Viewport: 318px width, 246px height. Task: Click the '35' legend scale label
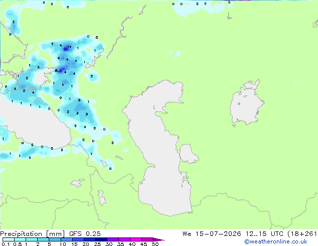[120, 244]
